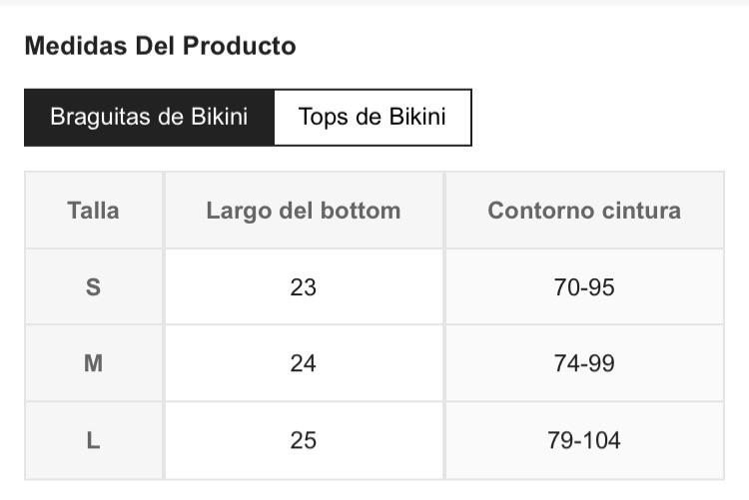Viewport: 749px width, 500px height.
Task: Click the Largo del bottom column header
Action: [x=304, y=211]
